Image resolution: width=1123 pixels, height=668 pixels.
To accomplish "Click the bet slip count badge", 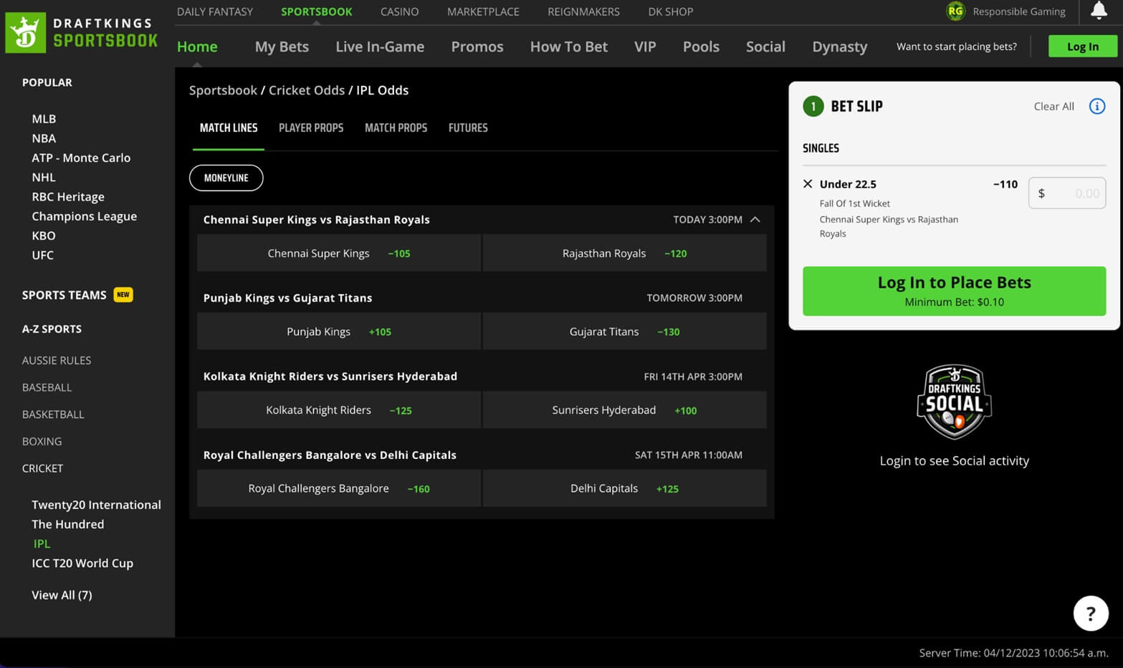I will (813, 107).
